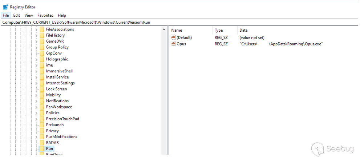Click the Opus.exe data path text
Viewport: 364px width, 159px height.
(x=281, y=44)
